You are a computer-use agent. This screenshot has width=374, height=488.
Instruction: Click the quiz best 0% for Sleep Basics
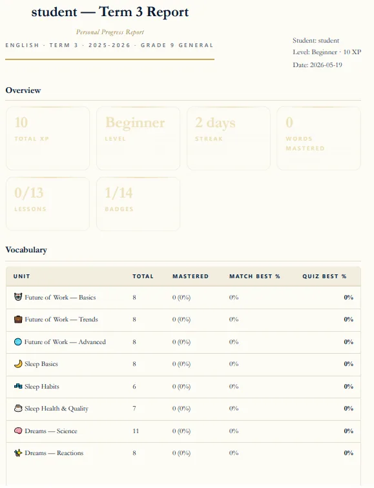tap(348, 364)
